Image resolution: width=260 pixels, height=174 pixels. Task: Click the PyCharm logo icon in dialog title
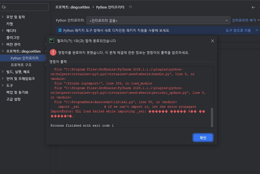pyautogui.click(x=52, y=41)
